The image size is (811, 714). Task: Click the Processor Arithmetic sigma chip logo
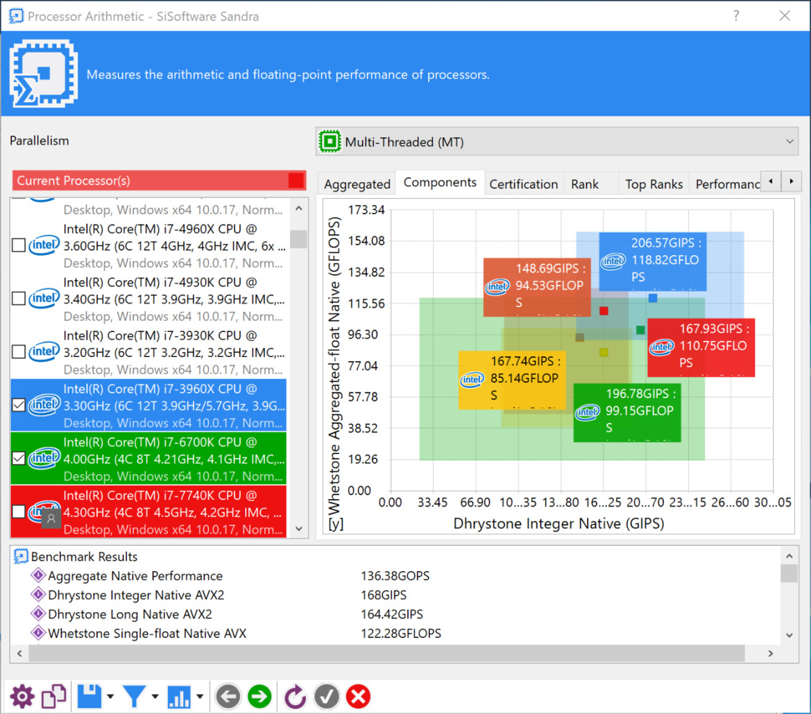click(44, 74)
